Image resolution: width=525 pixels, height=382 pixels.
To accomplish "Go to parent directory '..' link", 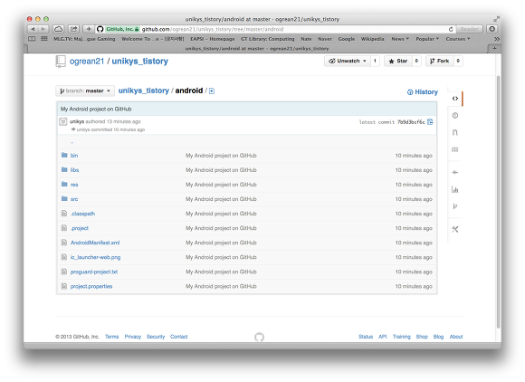I will (72, 142).
